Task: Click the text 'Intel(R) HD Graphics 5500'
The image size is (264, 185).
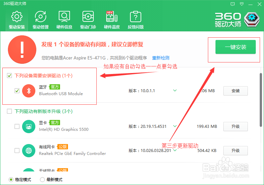Action: [64, 129]
